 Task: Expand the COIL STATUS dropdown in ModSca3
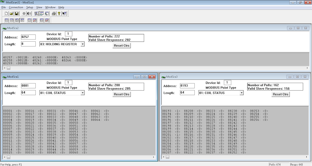click(x=242, y=93)
